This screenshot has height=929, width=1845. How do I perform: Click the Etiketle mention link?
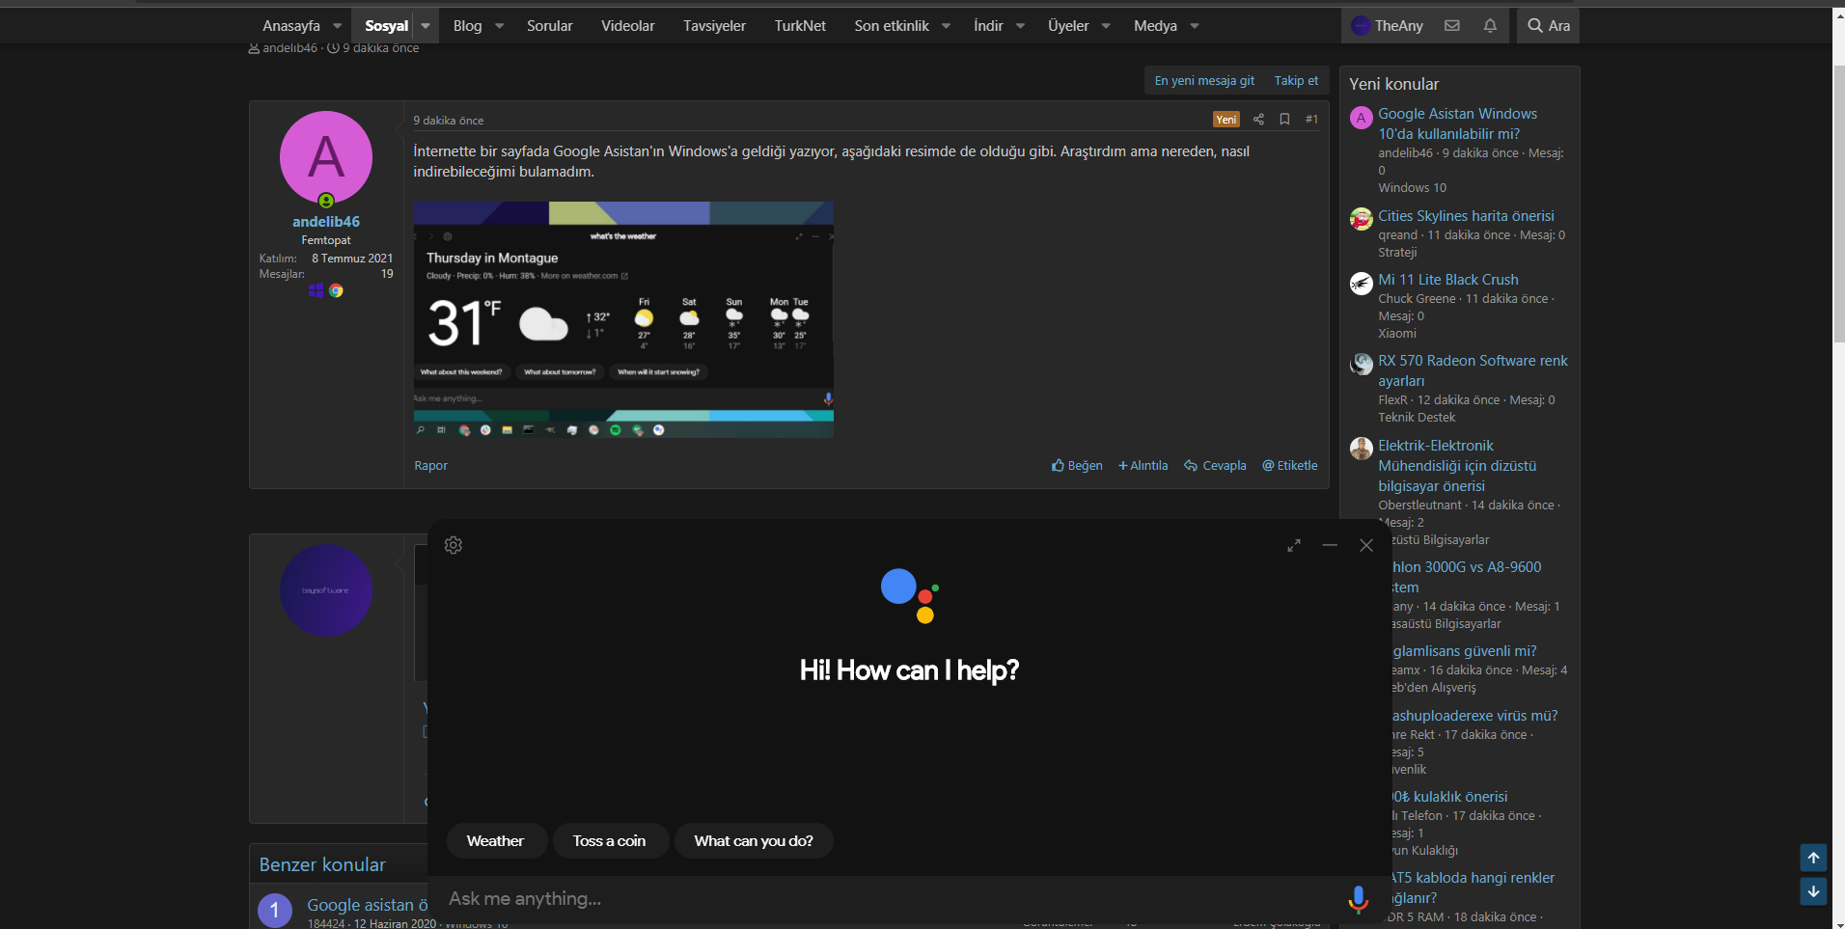1290,466
